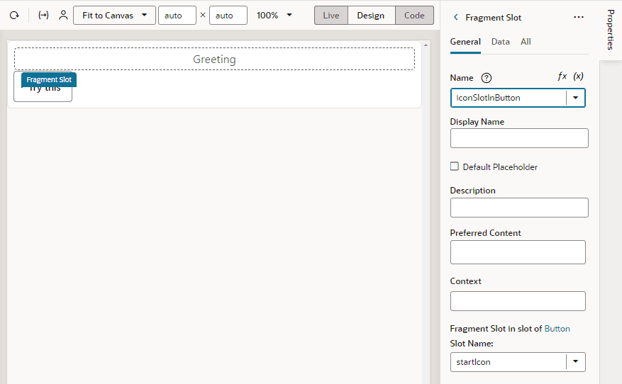Viewport: 622px width, 384px height.
Task: Click the (x) variable picker icon
Action: 578,76
